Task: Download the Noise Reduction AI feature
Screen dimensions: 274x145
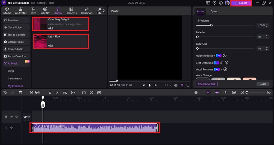Action: 225,55
